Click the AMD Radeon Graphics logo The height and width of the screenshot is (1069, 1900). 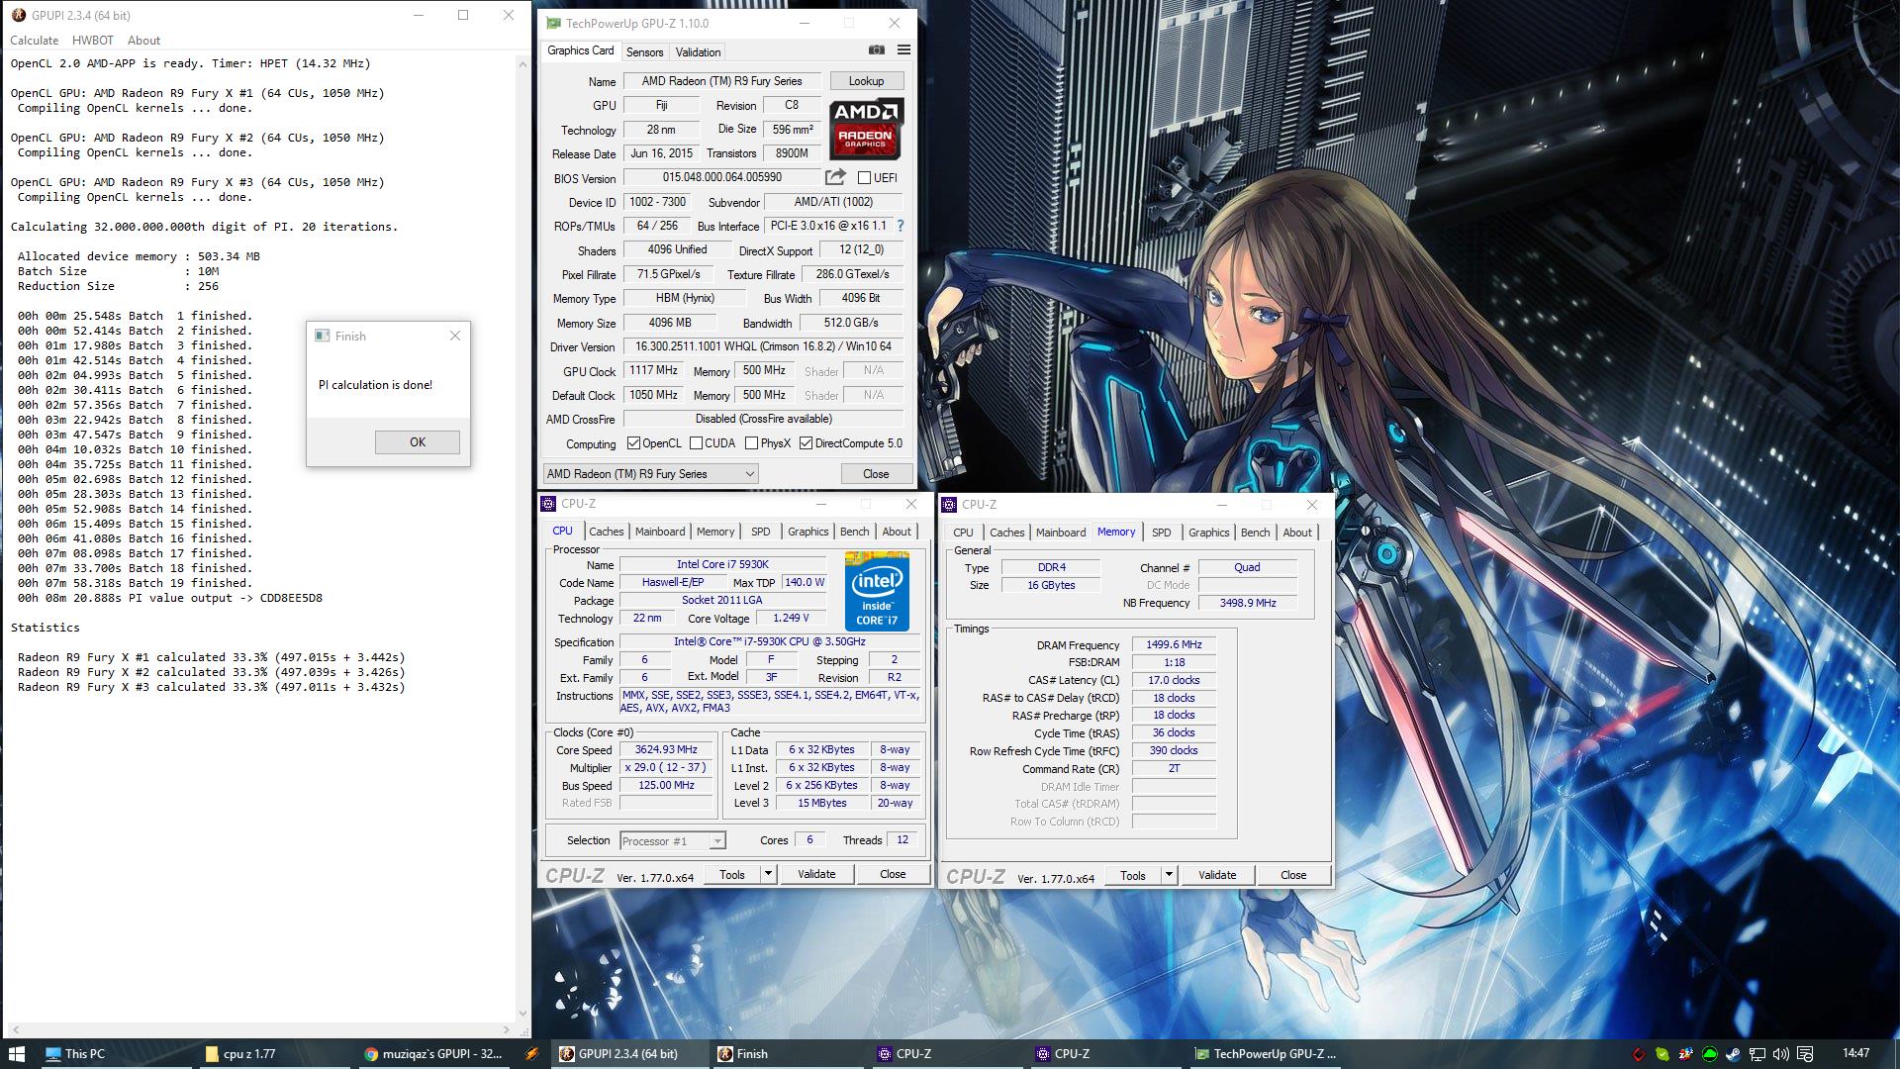tap(865, 128)
